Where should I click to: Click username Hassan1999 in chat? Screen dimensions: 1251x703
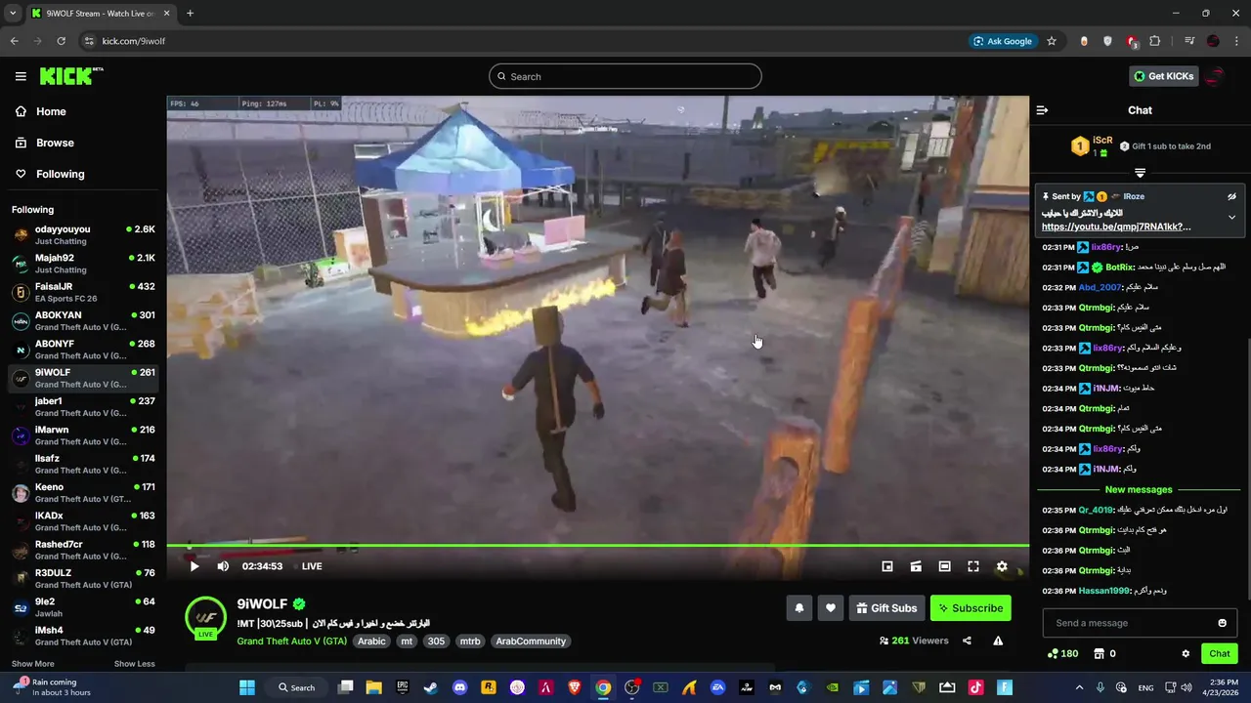pos(1104,591)
